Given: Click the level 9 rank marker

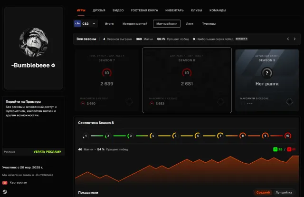Looking at the screenshot, I should pos(265,136).
